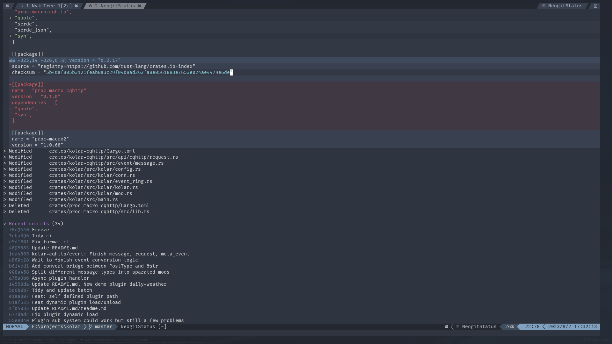Click the icon at the left end of the tabline
This screenshot has width=612, height=344.
[8, 6]
